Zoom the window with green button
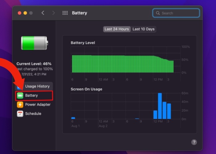This screenshot has width=216, height=154. point(31,13)
